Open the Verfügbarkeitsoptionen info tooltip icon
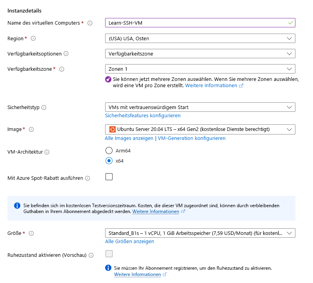Viewport: 313px width, 283px height. tap(66, 54)
